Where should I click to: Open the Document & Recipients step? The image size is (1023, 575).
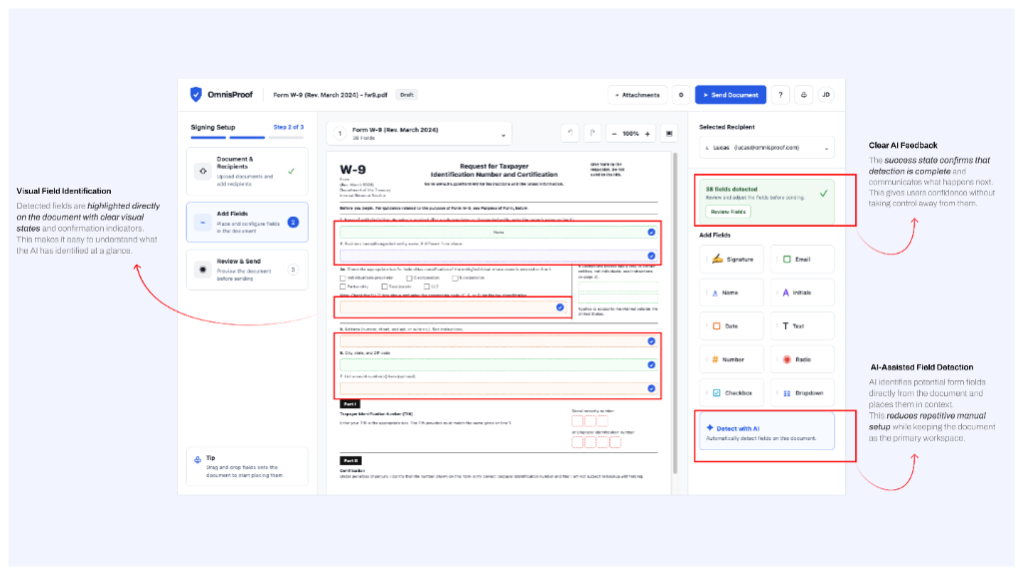click(x=247, y=172)
